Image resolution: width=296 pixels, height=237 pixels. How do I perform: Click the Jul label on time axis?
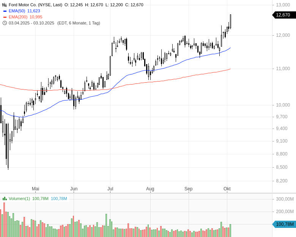click(x=110, y=189)
